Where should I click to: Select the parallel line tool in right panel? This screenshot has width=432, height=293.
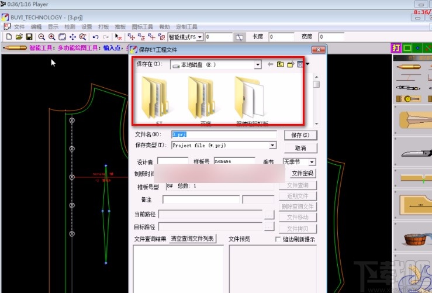pos(408,77)
